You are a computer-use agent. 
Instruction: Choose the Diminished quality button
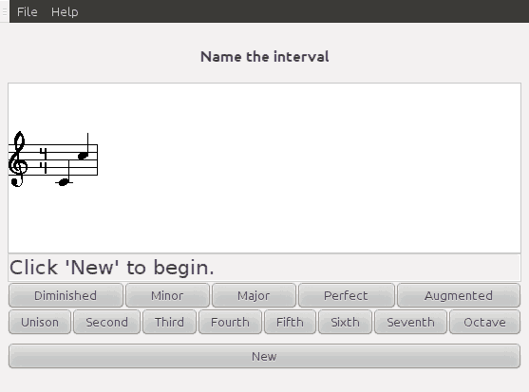coord(66,295)
